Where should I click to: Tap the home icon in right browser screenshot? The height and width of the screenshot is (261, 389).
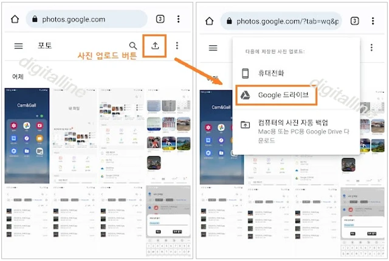(x=209, y=21)
